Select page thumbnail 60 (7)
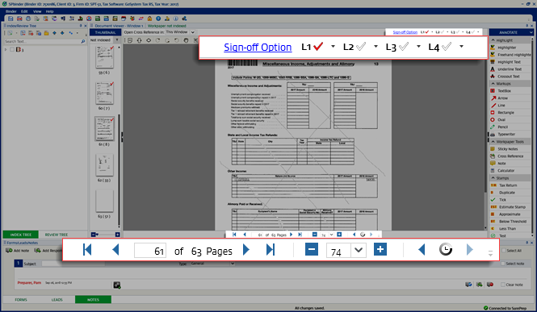 104,94
